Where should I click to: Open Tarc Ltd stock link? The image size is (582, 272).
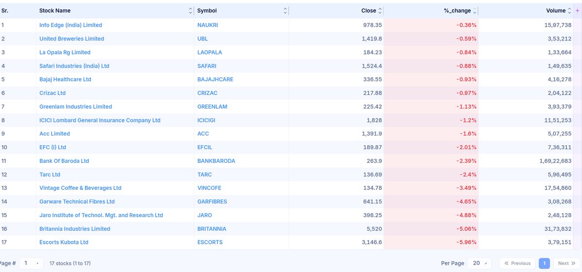(x=50, y=174)
